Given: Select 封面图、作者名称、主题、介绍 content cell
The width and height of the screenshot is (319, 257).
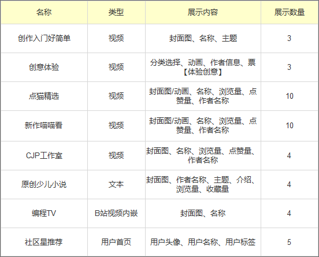Looking at the screenshot, I should coord(203,184).
